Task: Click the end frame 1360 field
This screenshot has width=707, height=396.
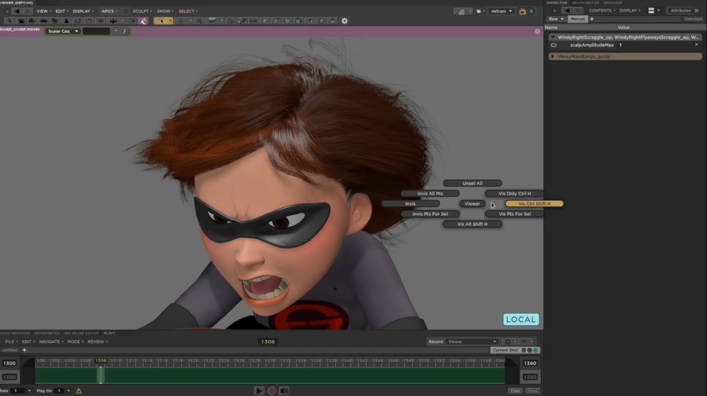Action: pos(530,363)
